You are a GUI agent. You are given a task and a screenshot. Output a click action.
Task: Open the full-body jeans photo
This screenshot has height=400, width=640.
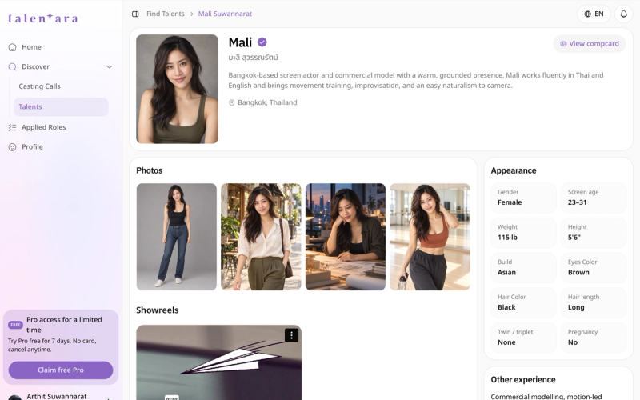pos(177,237)
